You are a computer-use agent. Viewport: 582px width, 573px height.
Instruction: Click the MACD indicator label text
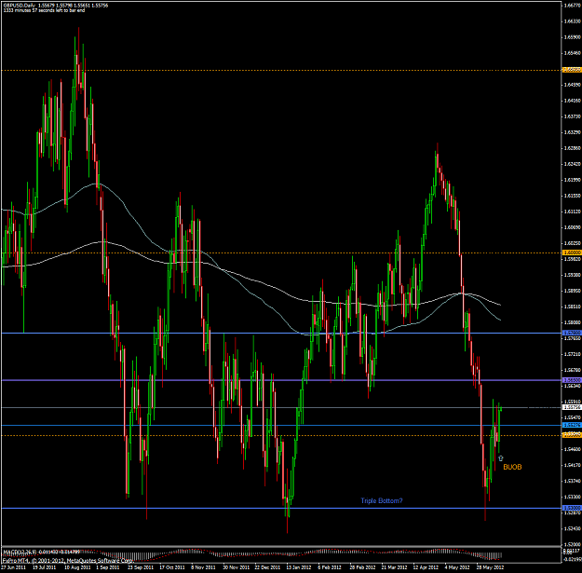(41, 552)
